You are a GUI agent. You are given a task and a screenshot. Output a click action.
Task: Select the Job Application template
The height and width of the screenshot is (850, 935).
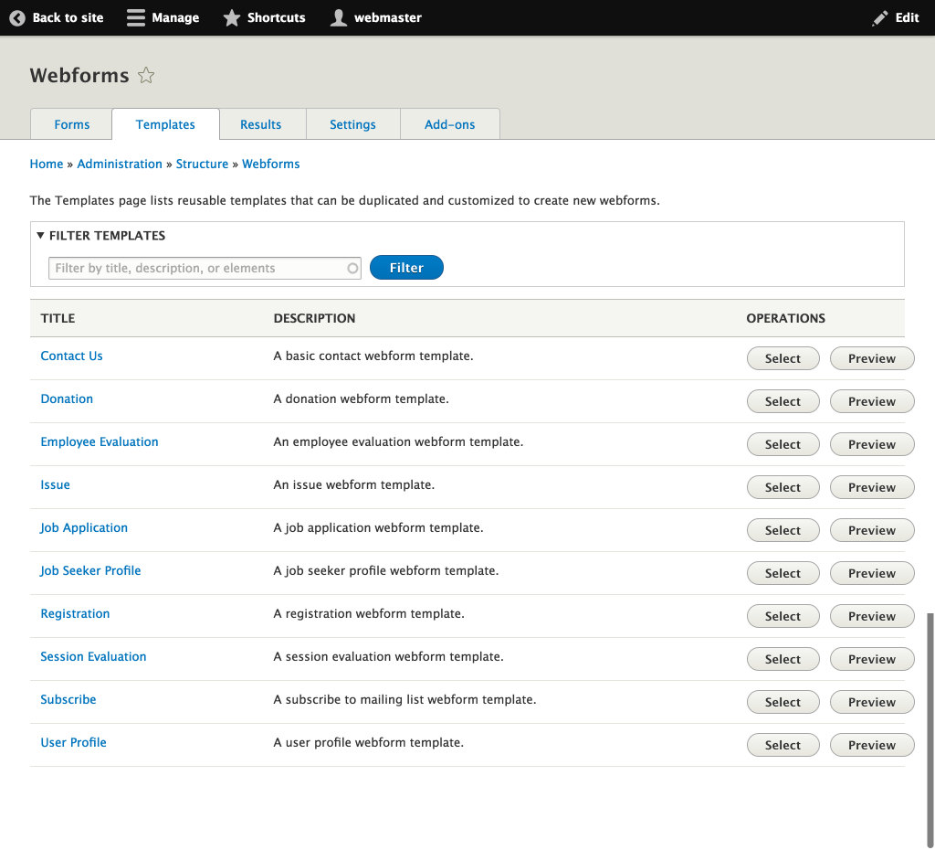pos(783,530)
